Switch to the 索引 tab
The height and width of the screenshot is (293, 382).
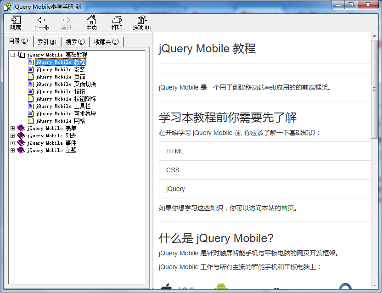pyautogui.click(x=47, y=42)
